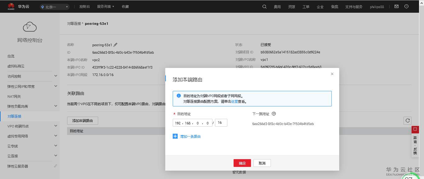This screenshot has width=424, height=179.
Task: Click the plus icon to add route
Action: click(175, 136)
